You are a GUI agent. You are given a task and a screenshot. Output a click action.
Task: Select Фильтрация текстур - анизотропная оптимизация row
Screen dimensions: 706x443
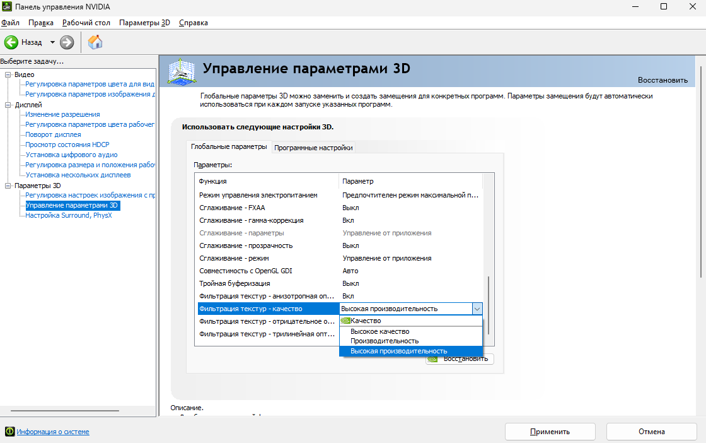[x=340, y=296]
